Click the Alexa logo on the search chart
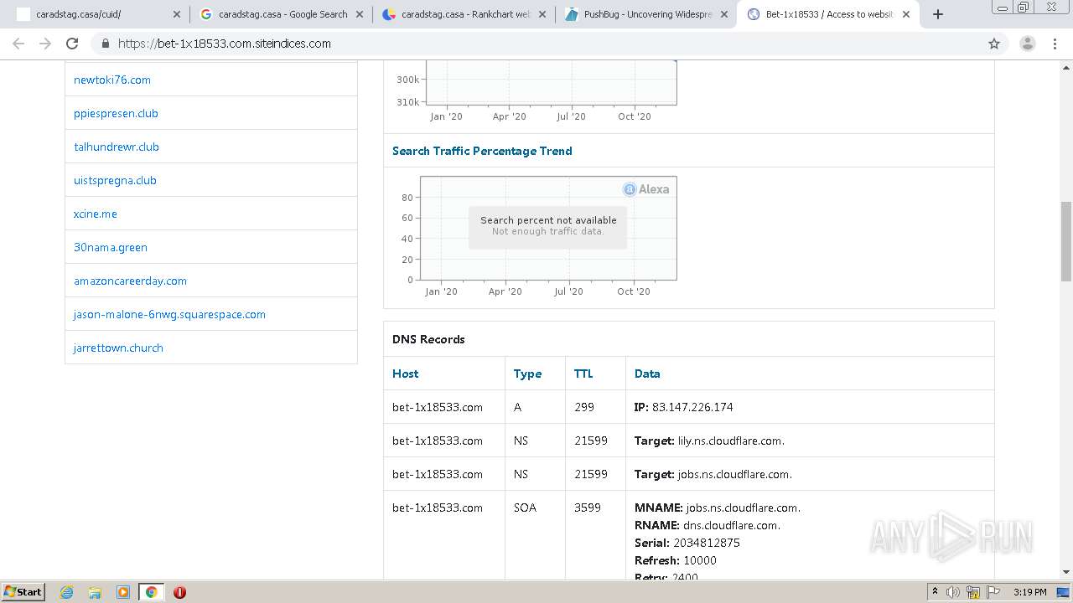This screenshot has height=603, width=1073. pyautogui.click(x=646, y=189)
